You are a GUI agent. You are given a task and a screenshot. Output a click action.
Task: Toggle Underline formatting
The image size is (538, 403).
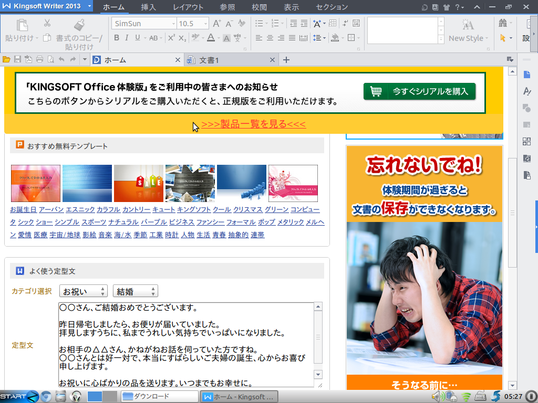click(138, 38)
